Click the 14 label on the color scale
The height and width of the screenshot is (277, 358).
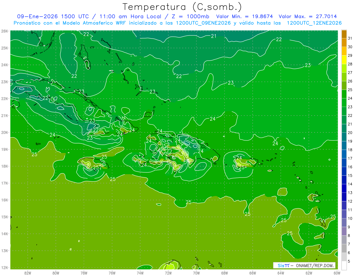350,184
